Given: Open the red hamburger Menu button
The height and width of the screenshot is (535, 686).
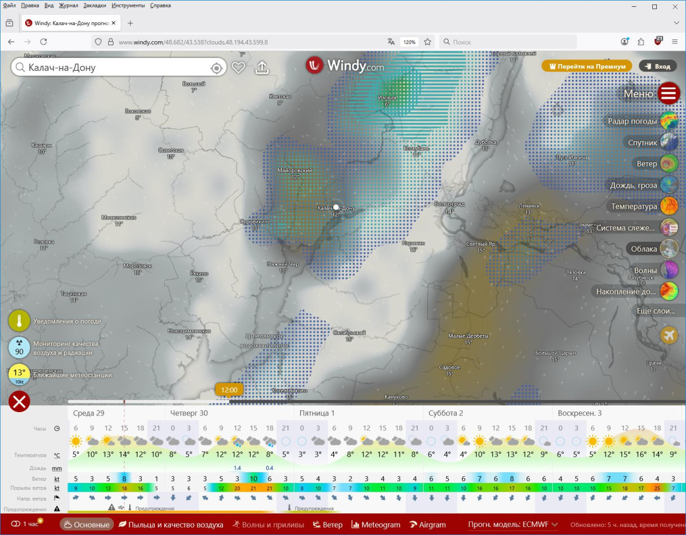Looking at the screenshot, I should point(668,93).
